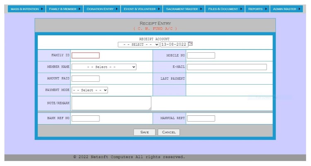Click the Amount Paid field
This screenshot has height=166, width=311.
click(85, 78)
